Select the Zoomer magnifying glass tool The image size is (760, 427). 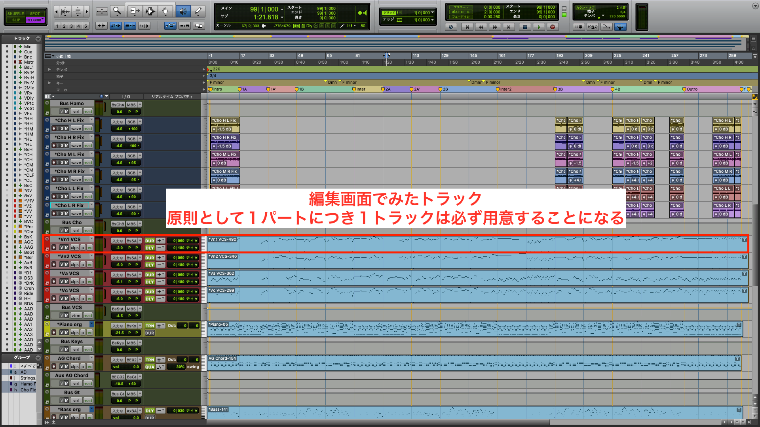pos(117,11)
